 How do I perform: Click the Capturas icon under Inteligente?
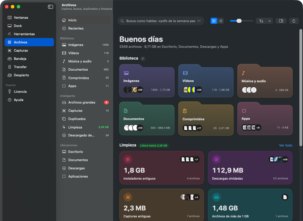(x=64, y=110)
